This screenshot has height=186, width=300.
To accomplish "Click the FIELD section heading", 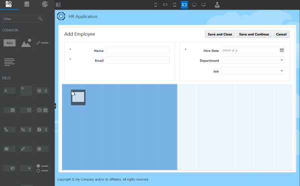I will [x=6, y=78].
